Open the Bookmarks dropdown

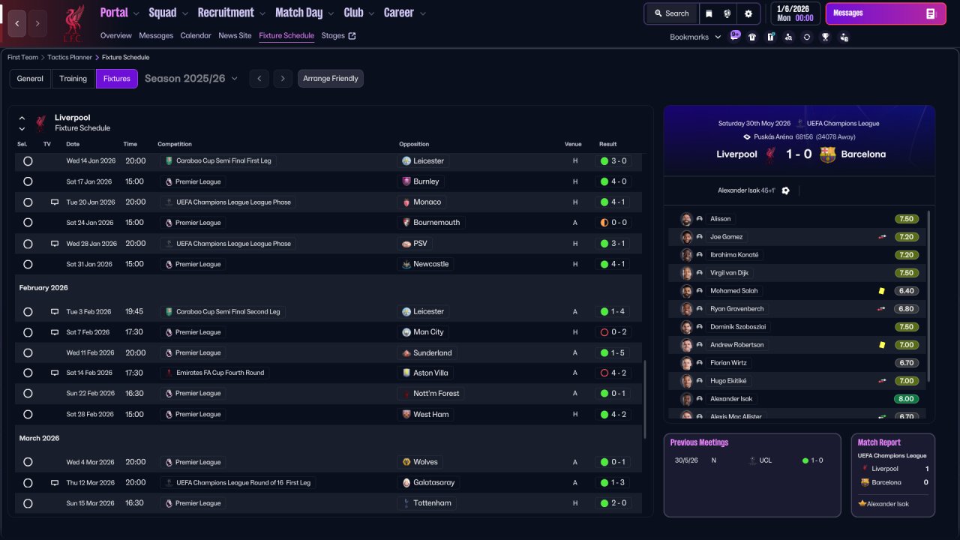695,37
